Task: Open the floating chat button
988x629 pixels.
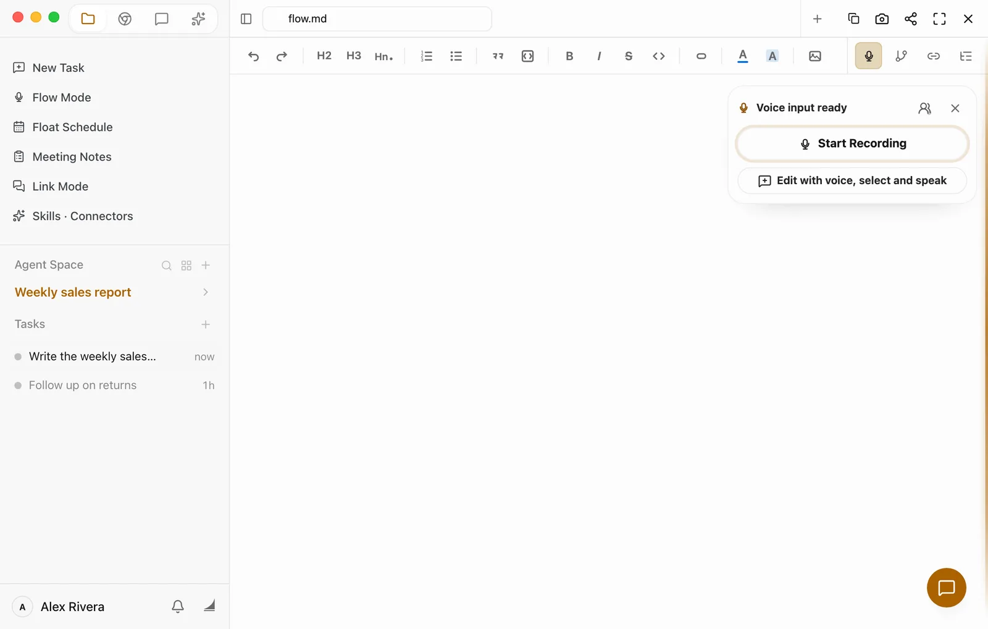Action: [947, 588]
